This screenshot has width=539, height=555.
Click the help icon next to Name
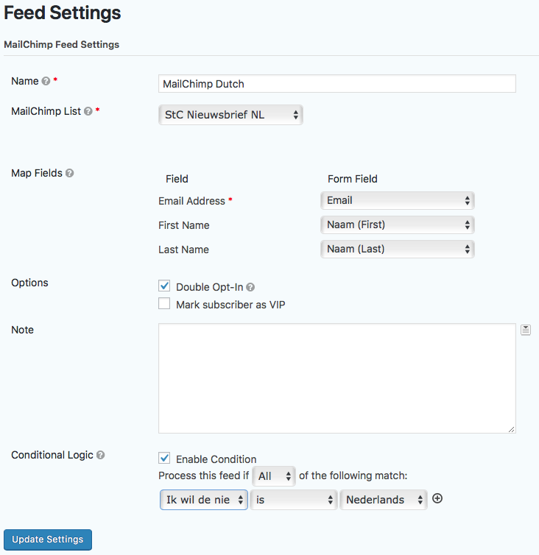[46, 82]
